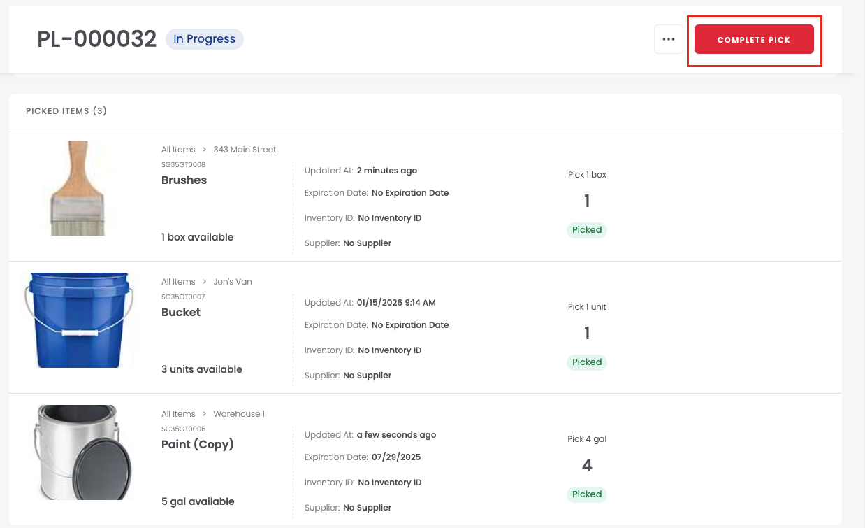Click the Jon's Van breadcrumb folder

tap(233, 282)
